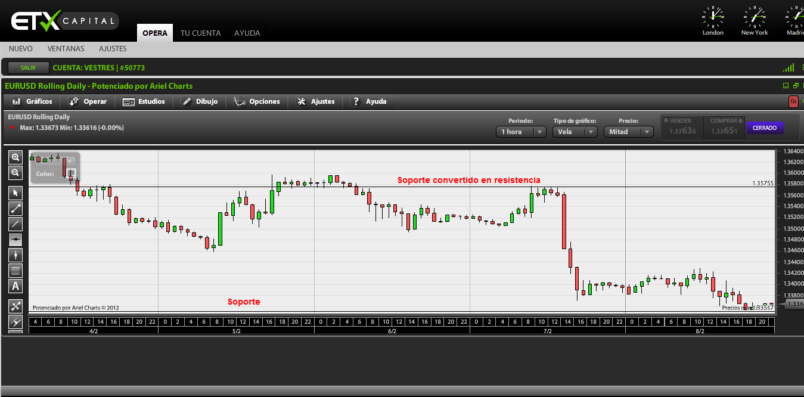
Task: Open the Estudios toolbar menu
Action: point(144,101)
